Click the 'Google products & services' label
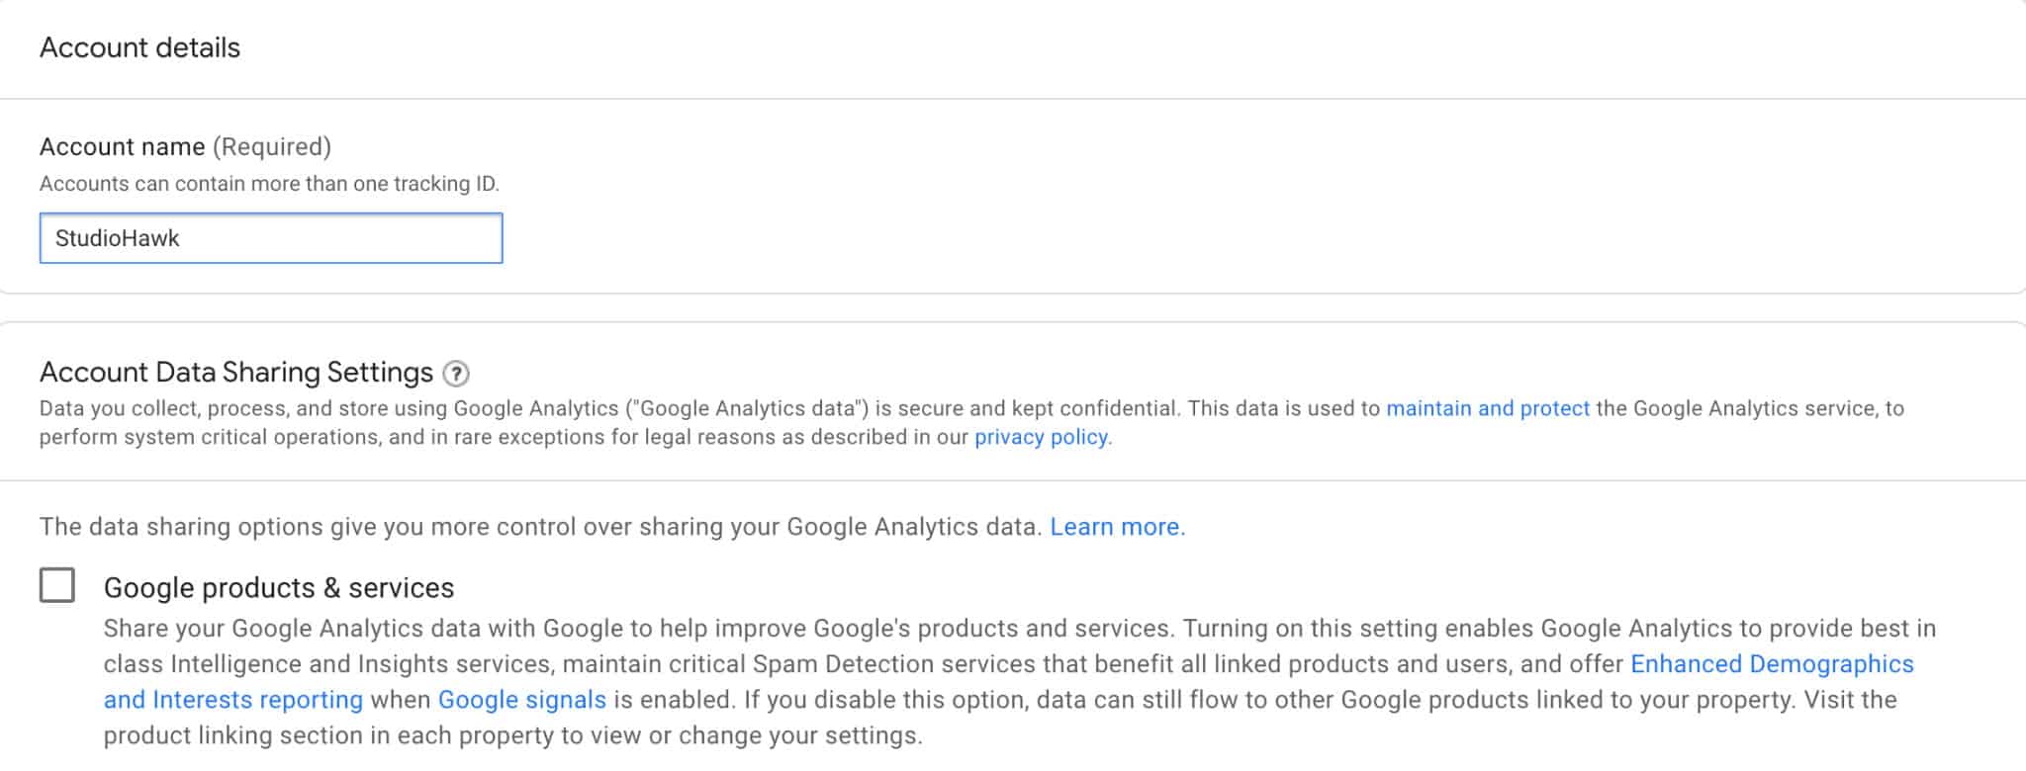Viewport: 2026px width, 771px height. (279, 587)
